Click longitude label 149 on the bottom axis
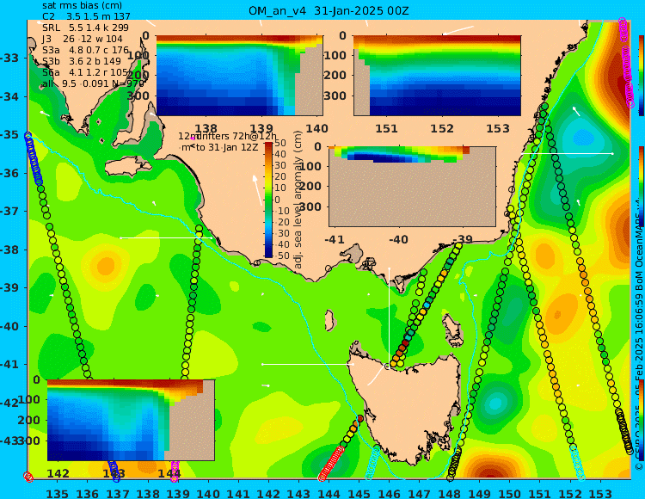645x499 pixels. [x=480, y=493]
